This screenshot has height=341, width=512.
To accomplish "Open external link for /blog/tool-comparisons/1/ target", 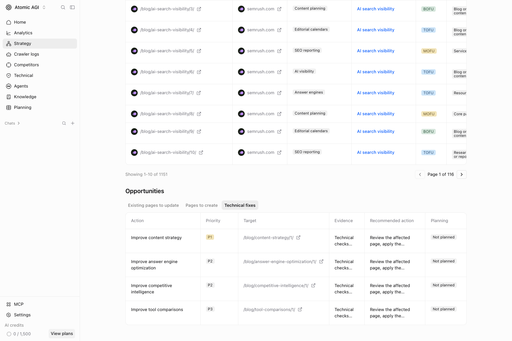I will click(x=300, y=309).
